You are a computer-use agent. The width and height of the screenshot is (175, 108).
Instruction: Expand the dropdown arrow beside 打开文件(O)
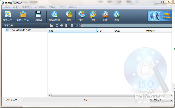click(x=31, y=16)
